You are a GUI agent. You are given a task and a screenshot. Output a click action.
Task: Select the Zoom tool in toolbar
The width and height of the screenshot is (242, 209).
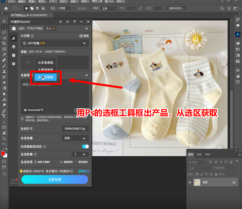coord(4,138)
